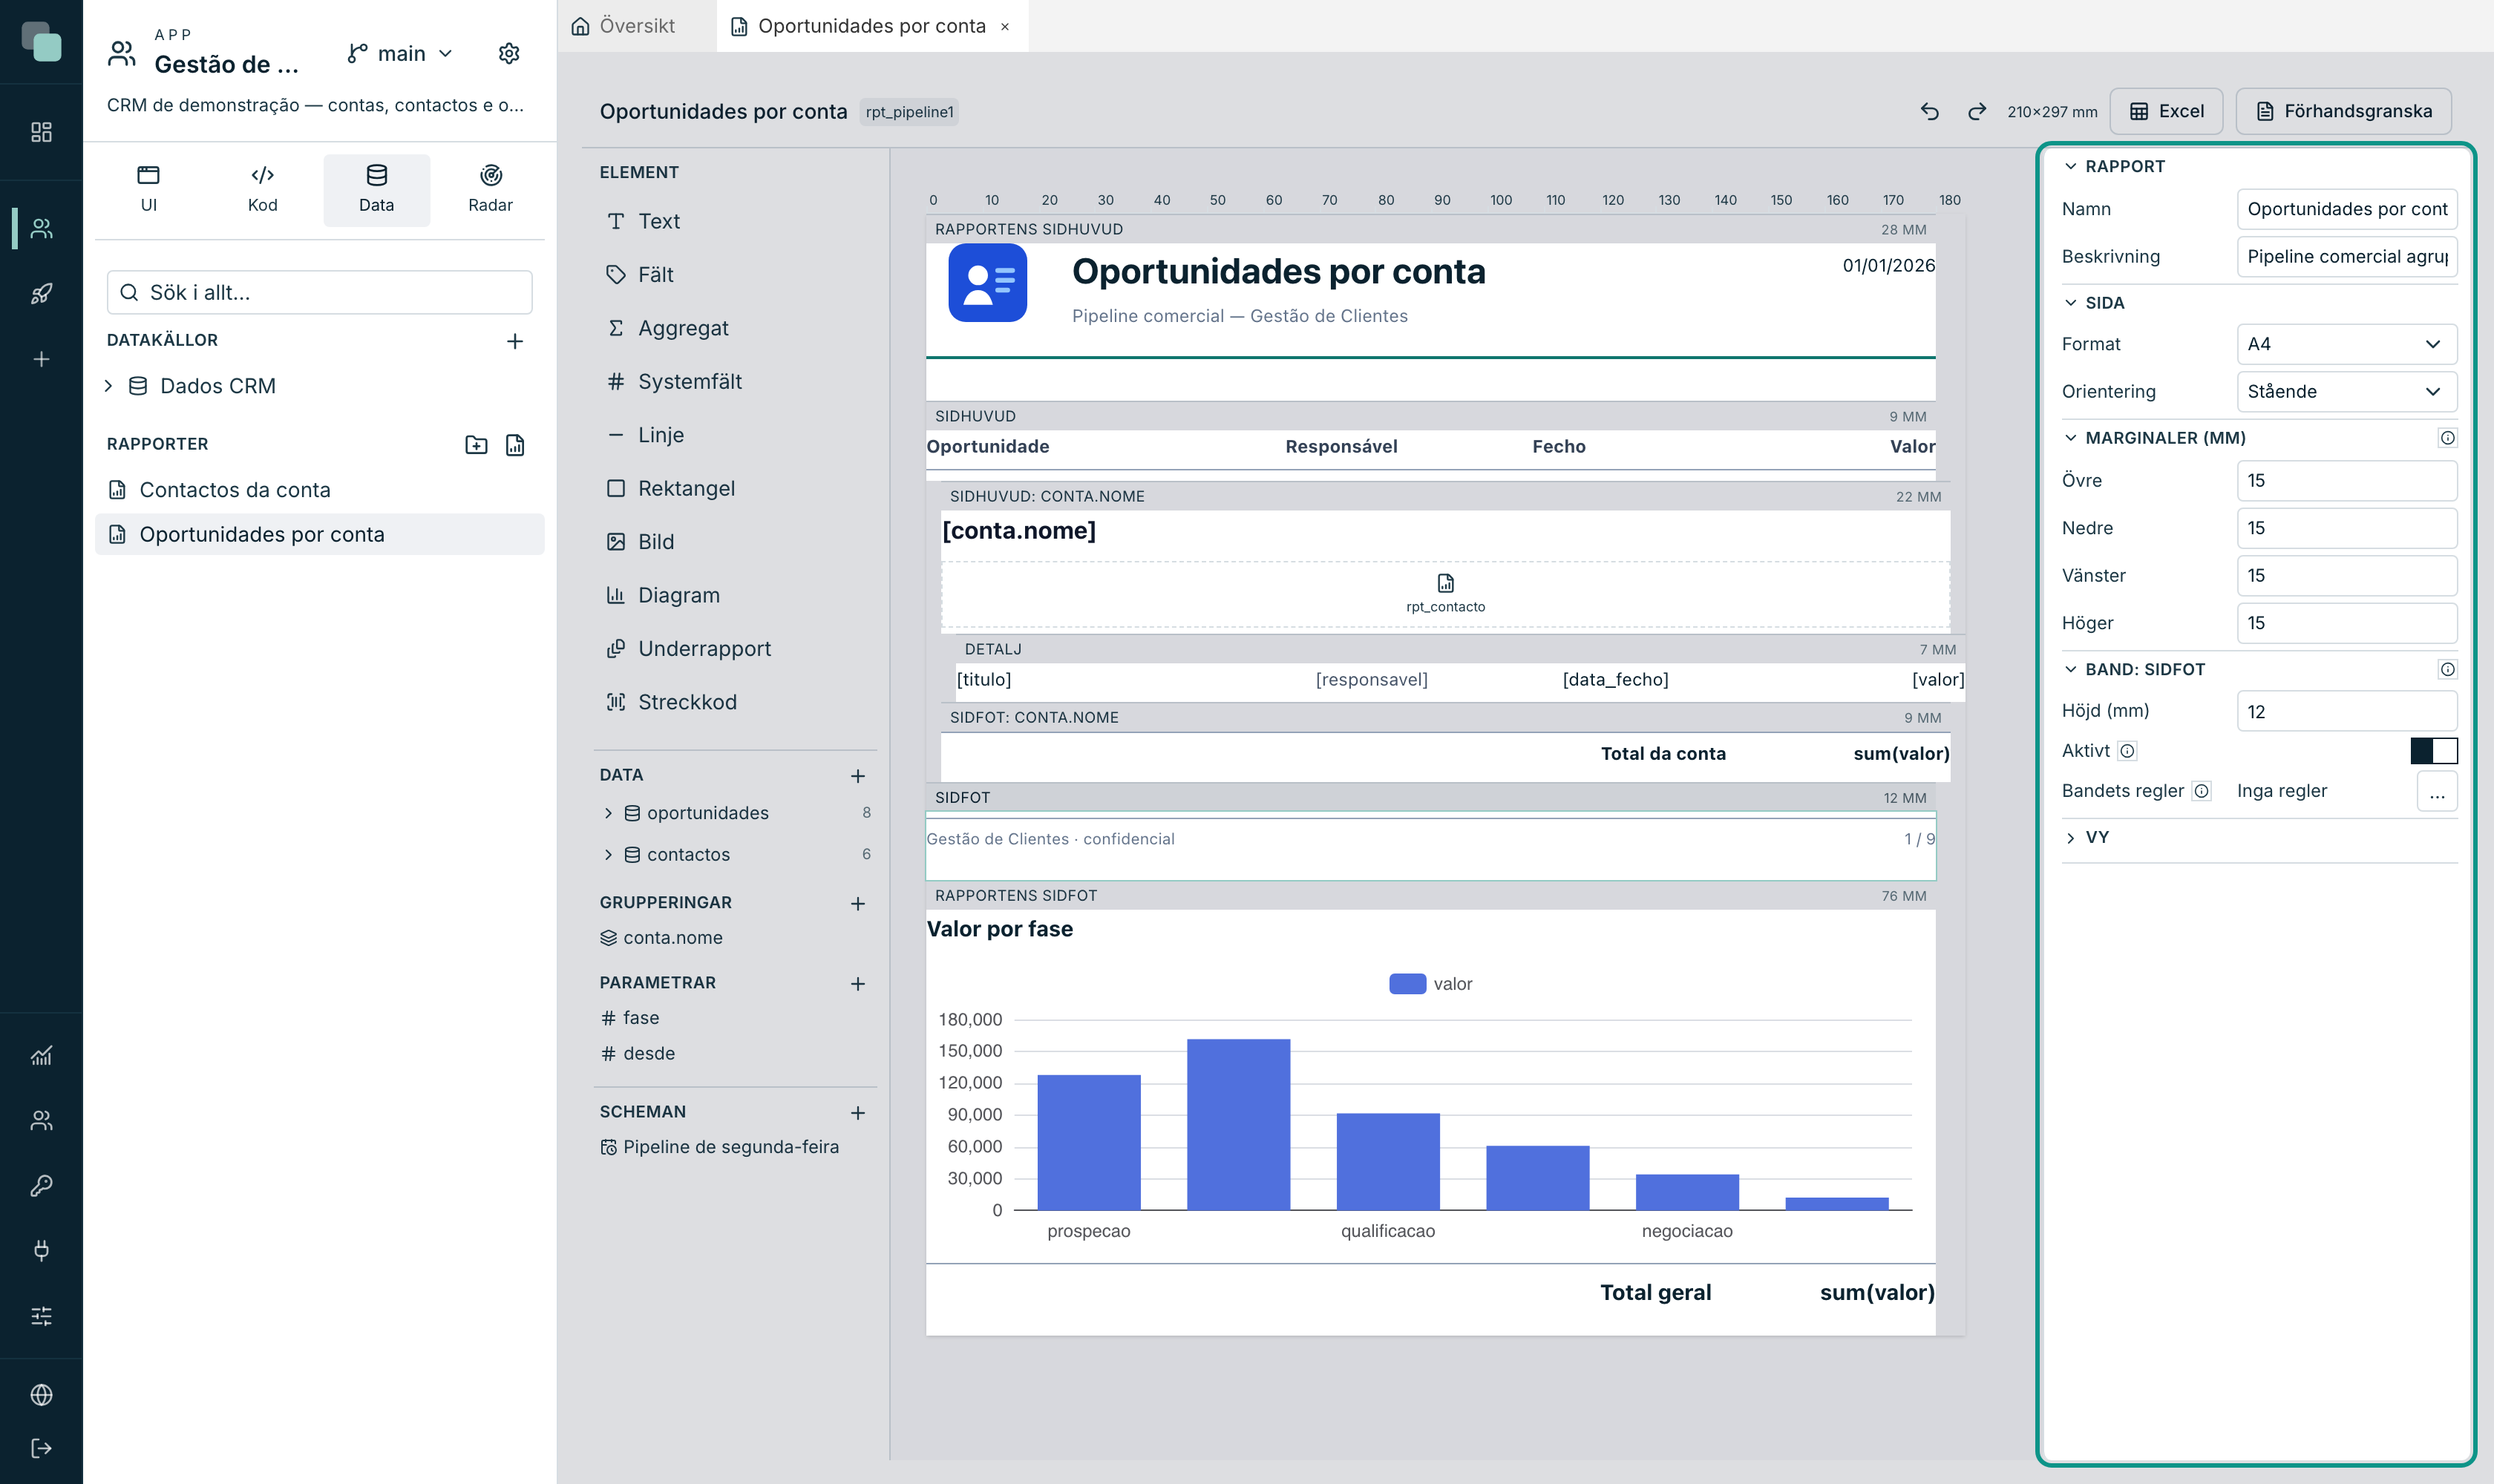
Task: Open the plug integrations icon in left rail
Action: (x=41, y=1250)
